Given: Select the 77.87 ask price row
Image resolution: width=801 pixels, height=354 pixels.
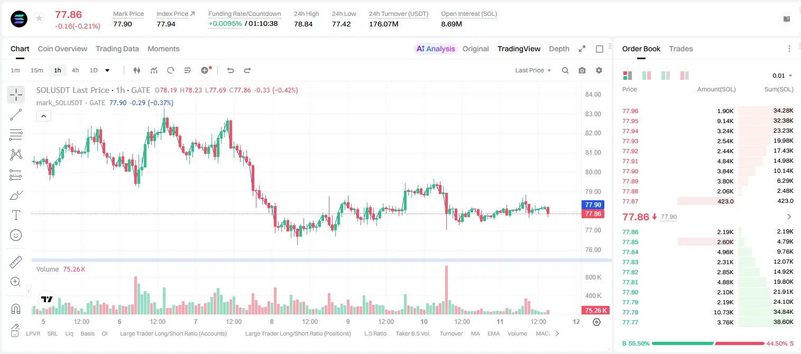Looking at the screenshot, I should click(708, 201).
